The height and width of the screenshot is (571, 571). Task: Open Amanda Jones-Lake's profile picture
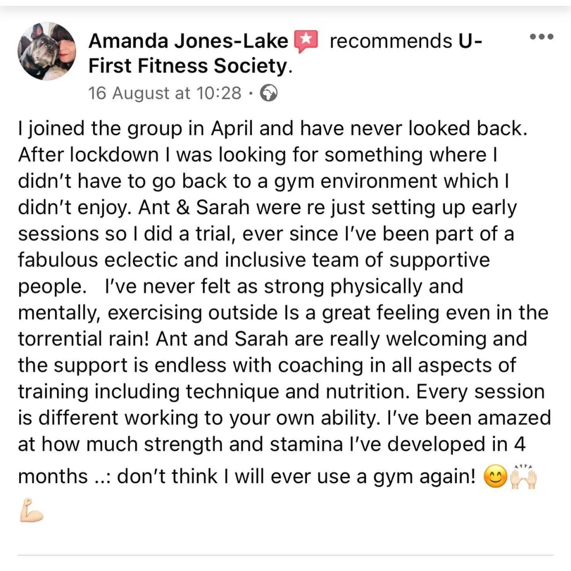click(47, 51)
